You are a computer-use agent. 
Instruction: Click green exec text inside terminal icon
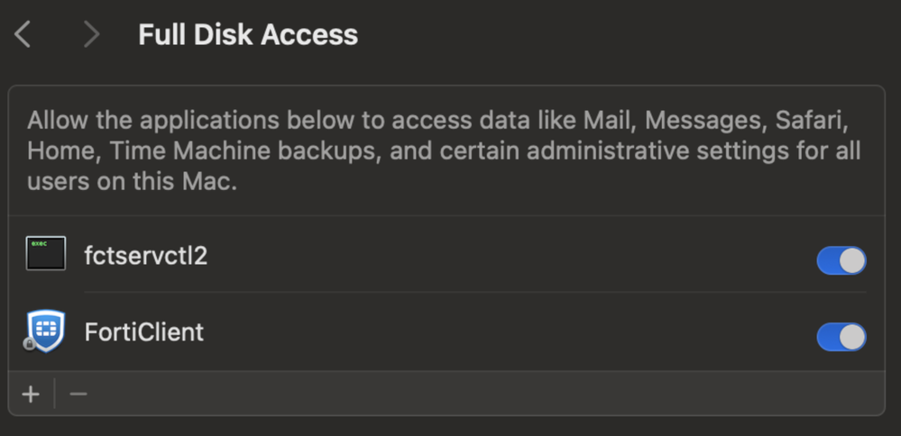pos(39,244)
